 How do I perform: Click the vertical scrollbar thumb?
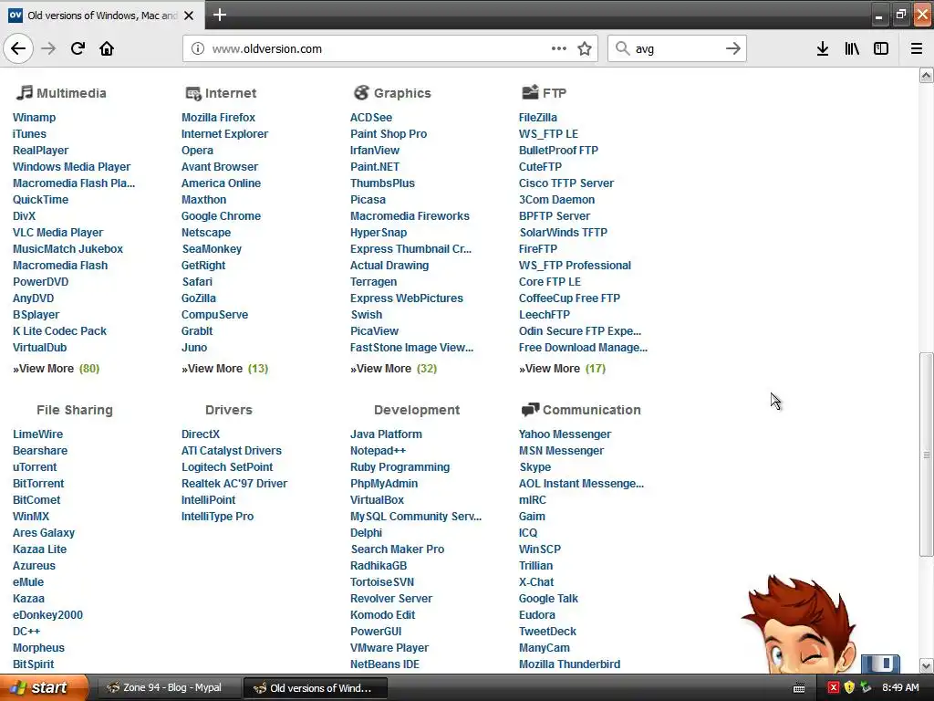(926, 455)
